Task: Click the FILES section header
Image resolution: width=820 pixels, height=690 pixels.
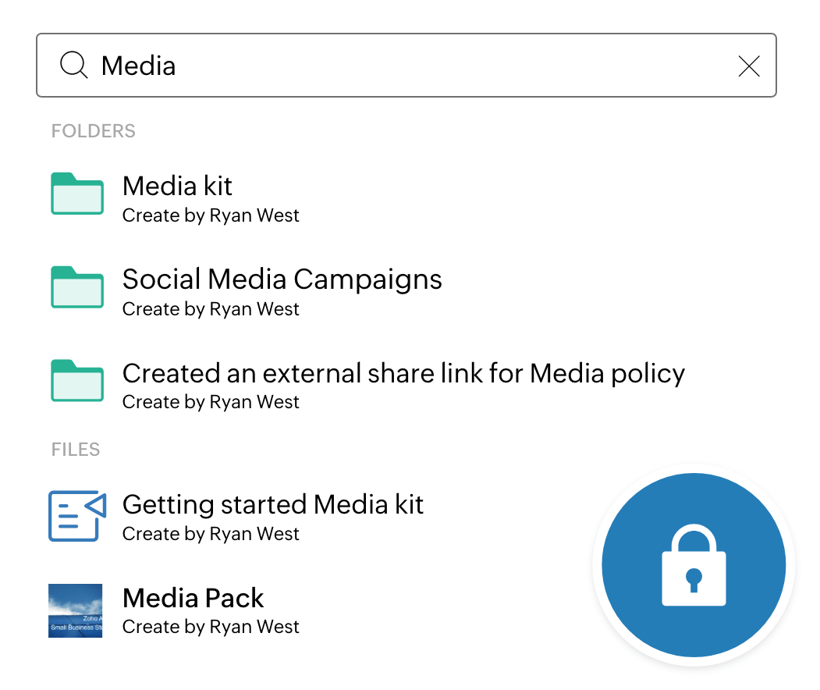Action: (x=76, y=450)
